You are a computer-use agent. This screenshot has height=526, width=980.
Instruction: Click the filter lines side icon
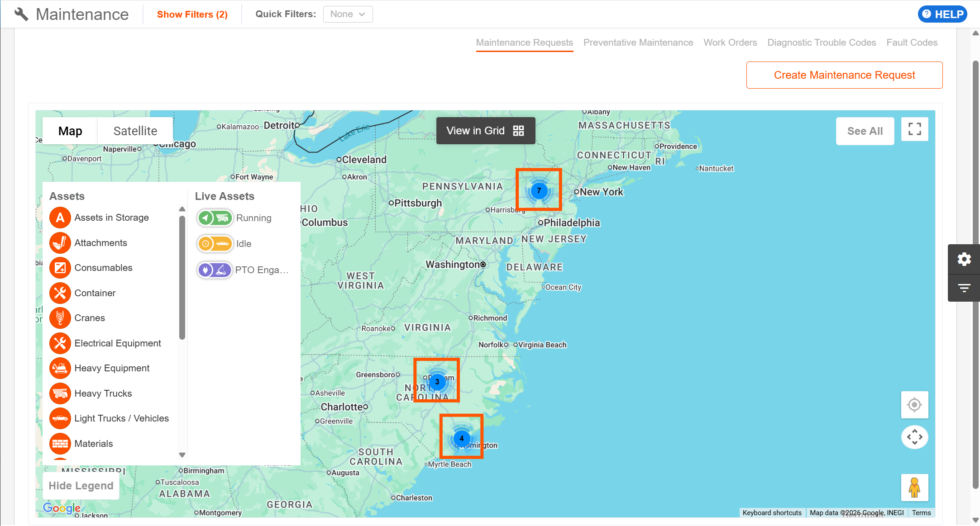[964, 288]
